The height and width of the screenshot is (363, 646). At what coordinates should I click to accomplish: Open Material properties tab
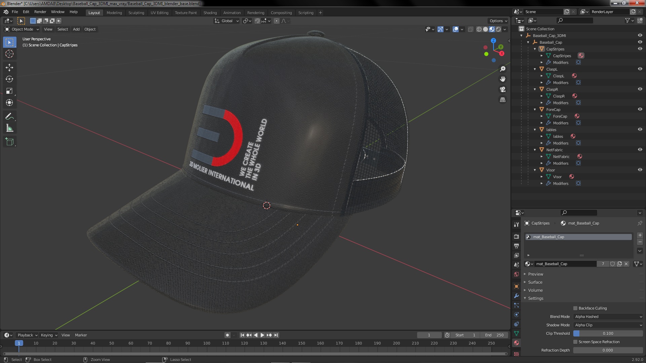(x=516, y=343)
